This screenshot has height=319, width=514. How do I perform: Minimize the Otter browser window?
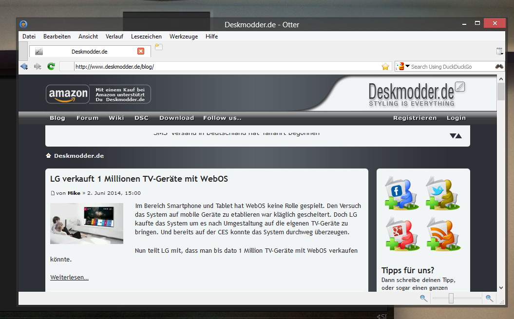(x=464, y=23)
